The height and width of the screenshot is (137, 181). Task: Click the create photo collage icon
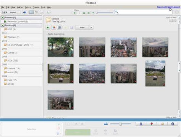(54, 27)
